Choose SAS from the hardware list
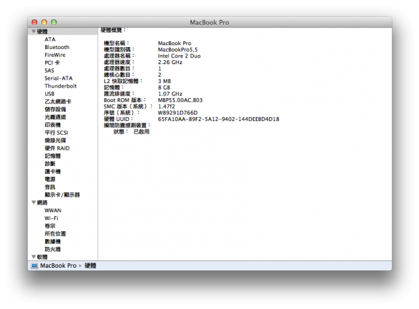The image size is (419, 309). [50, 71]
